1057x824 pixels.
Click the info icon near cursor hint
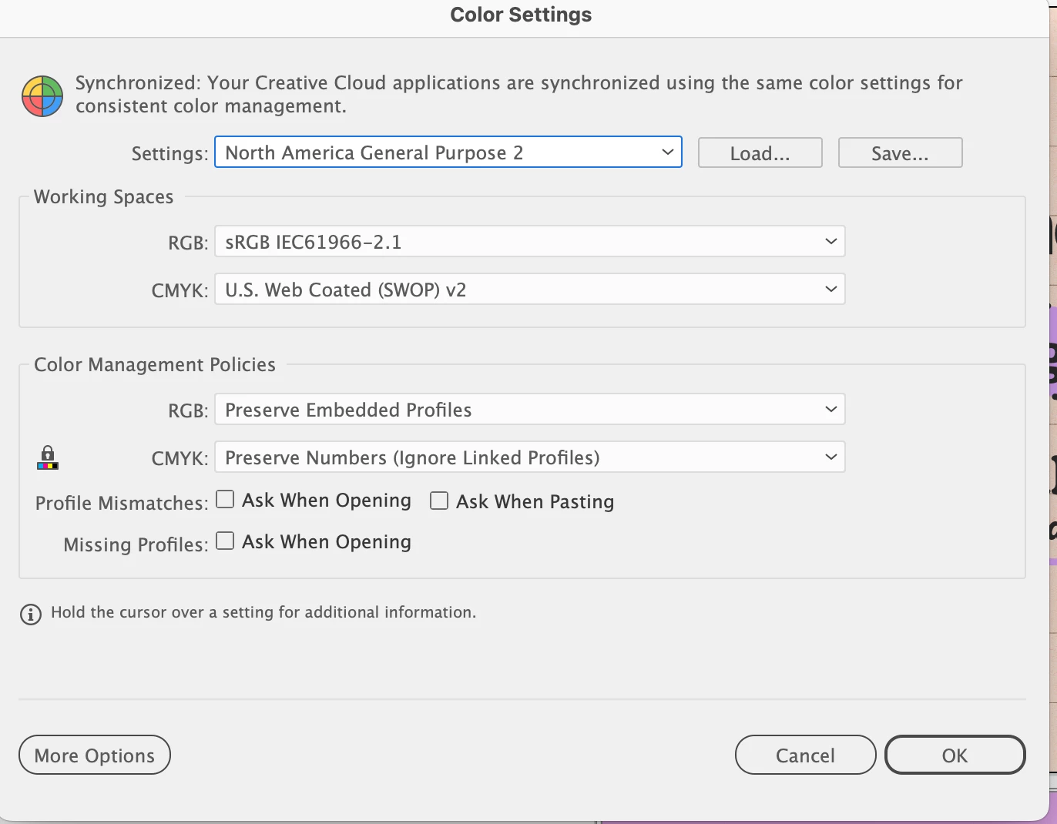click(x=31, y=614)
